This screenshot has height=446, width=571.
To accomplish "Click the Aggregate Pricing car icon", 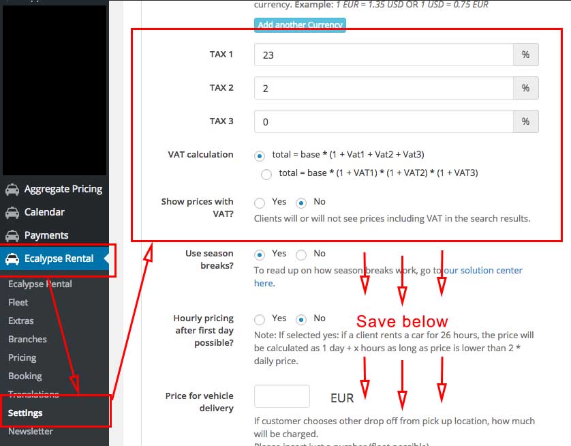I will 12,190.
